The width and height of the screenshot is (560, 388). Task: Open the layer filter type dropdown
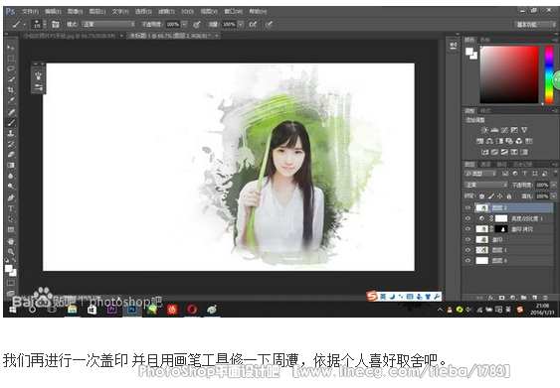(480, 174)
